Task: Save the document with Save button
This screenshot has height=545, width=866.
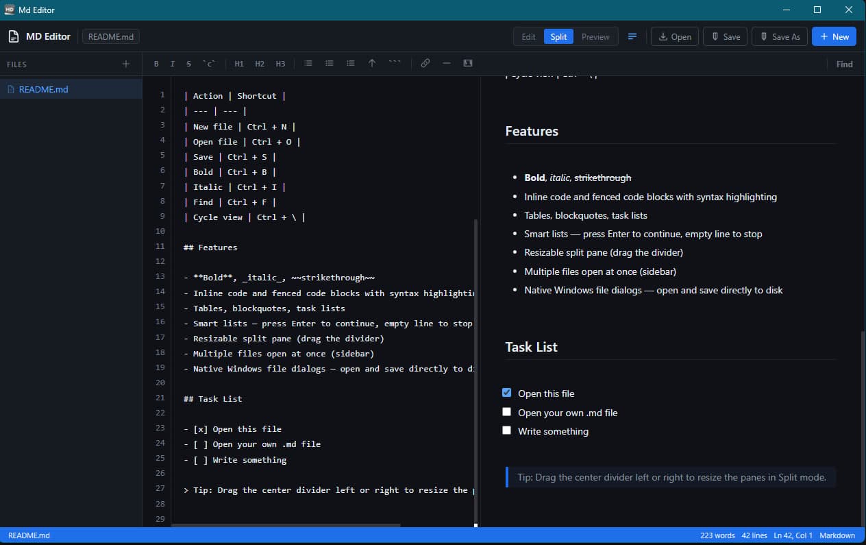Action: [726, 37]
